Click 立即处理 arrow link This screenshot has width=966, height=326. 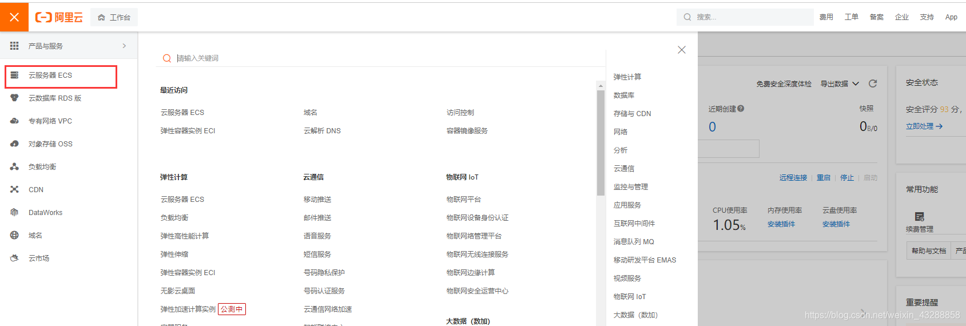point(924,126)
